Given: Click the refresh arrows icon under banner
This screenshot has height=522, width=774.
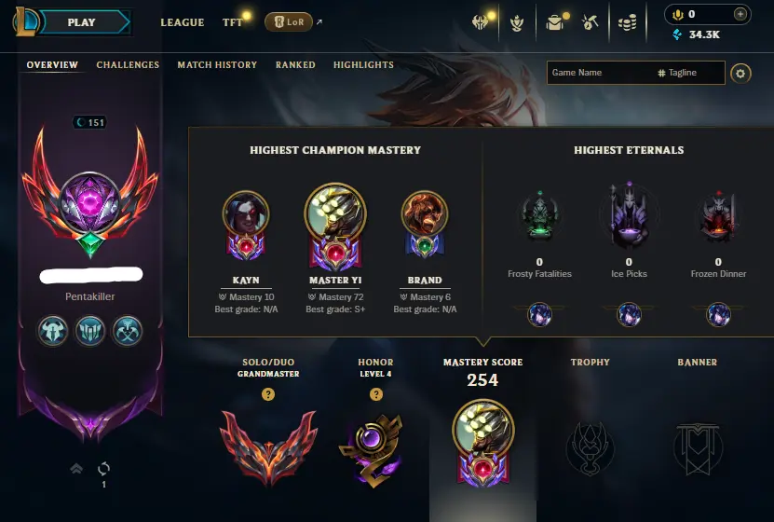Looking at the screenshot, I should pyautogui.click(x=103, y=468).
